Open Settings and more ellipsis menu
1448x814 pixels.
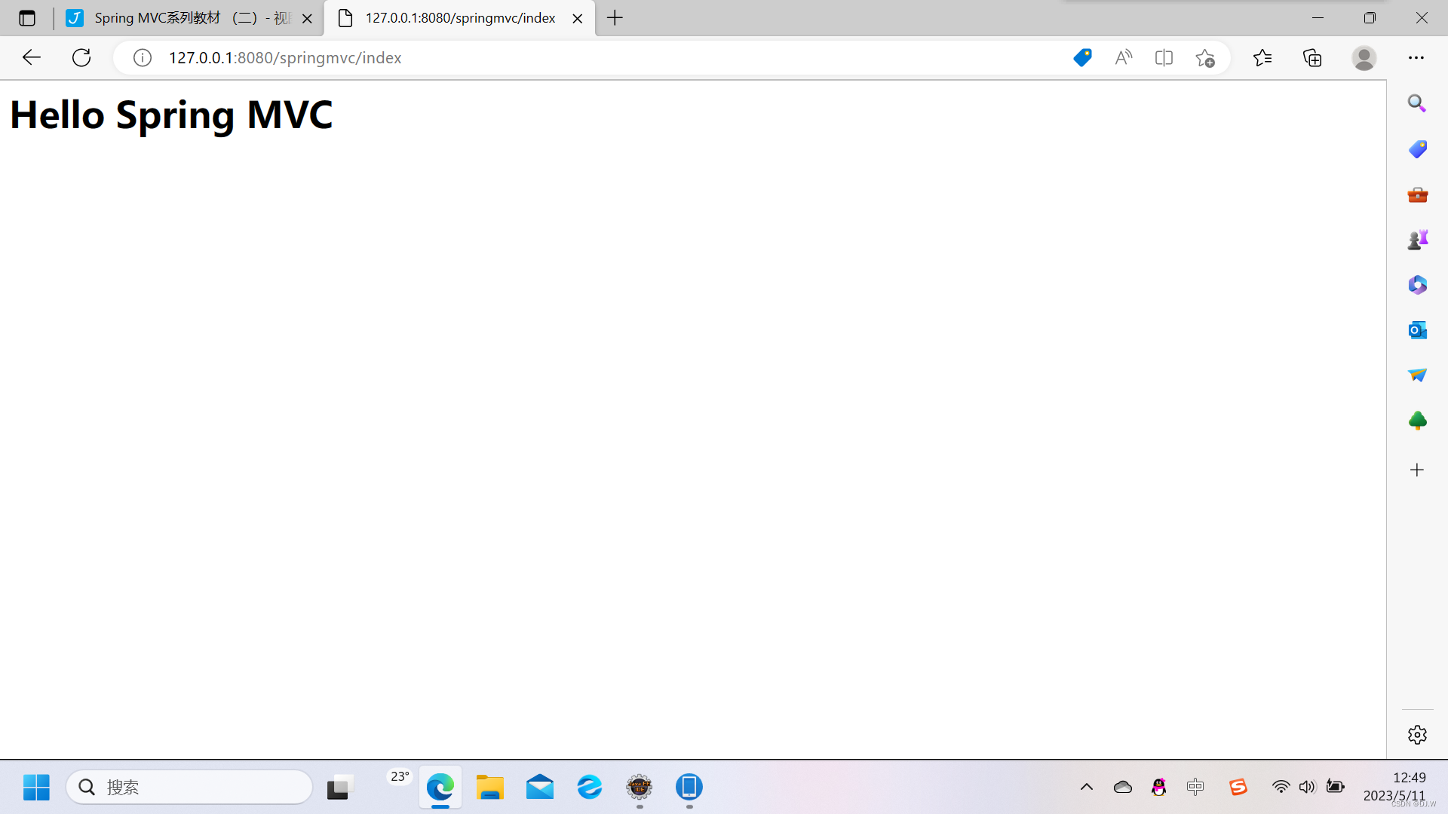(1416, 58)
